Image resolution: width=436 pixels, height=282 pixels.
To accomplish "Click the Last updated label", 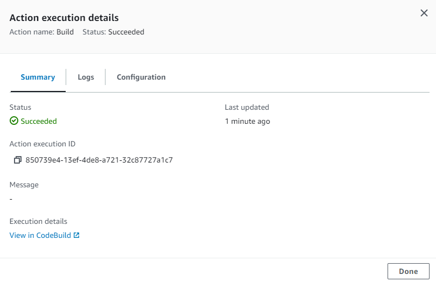I will click(247, 107).
